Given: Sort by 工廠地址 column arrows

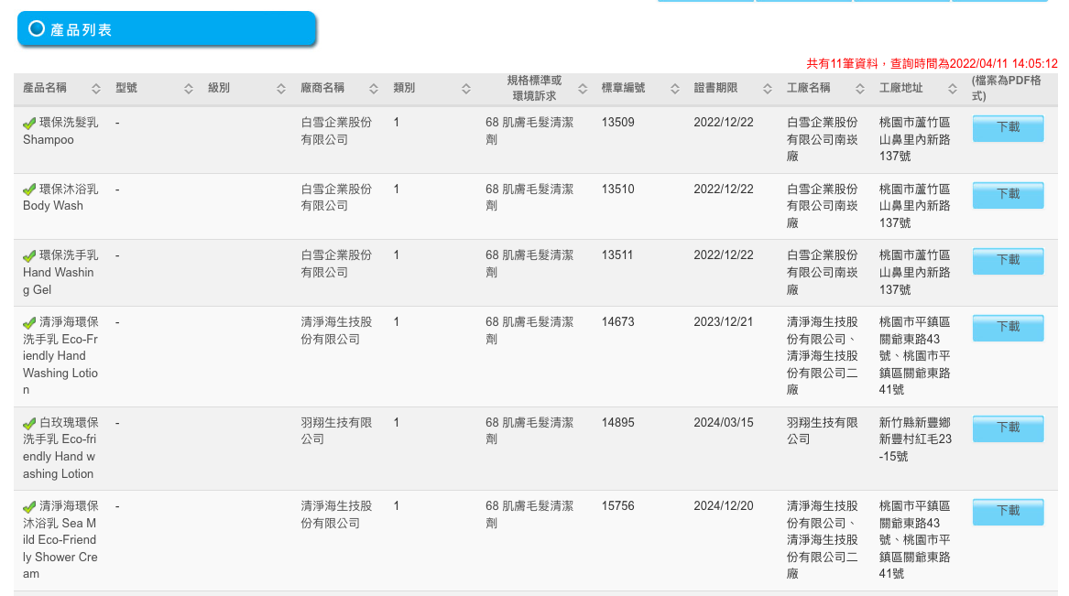Looking at the screenshot, I should (953, 89).
